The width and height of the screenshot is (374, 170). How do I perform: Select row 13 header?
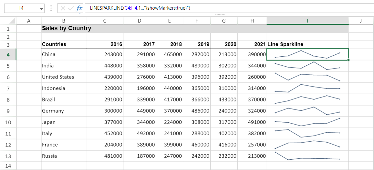point(8,156)
